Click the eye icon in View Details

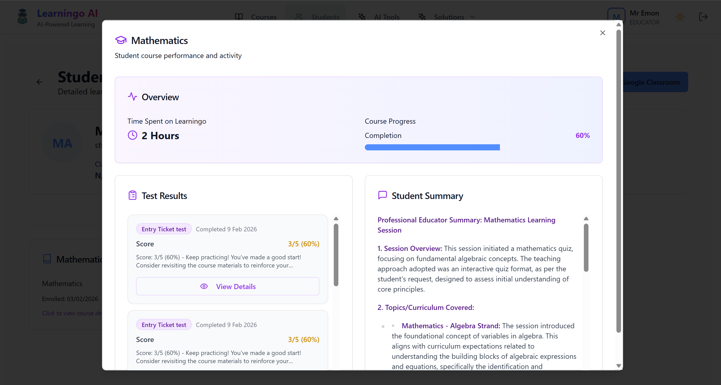(x=204, y=286)
